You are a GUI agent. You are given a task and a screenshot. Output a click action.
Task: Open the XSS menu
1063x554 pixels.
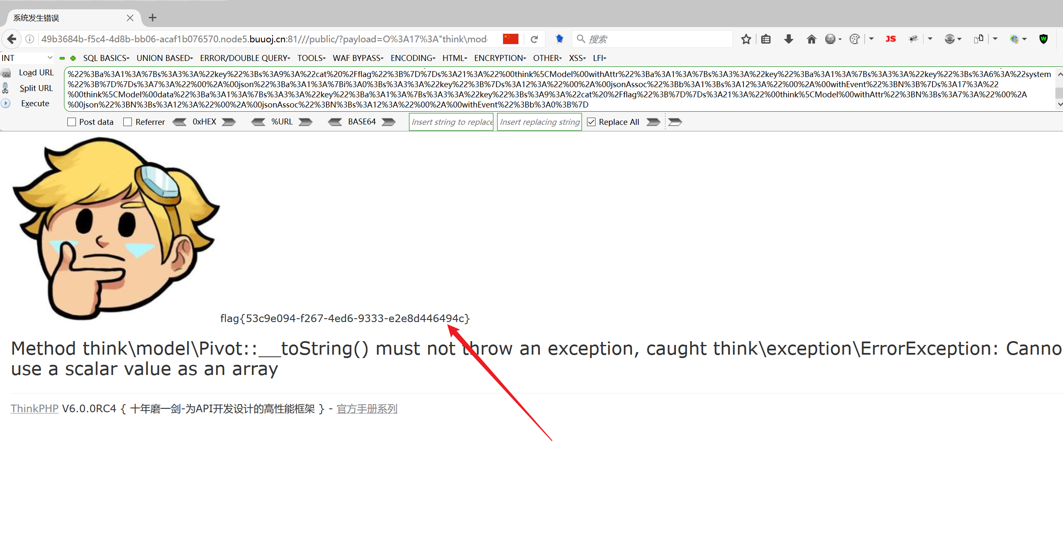click(577, 58)
